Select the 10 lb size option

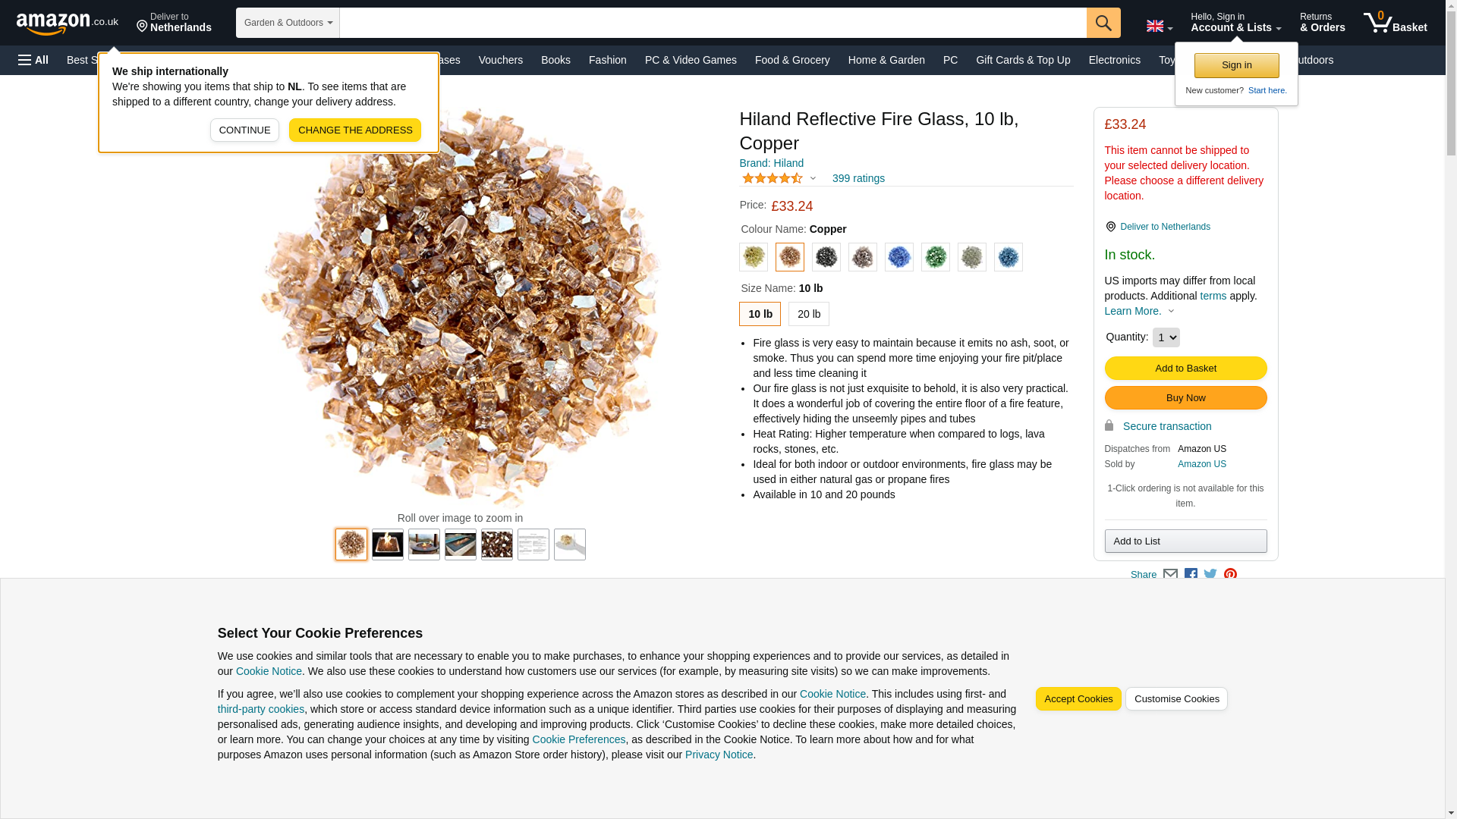pyautogui.click(x=760, y=314)
